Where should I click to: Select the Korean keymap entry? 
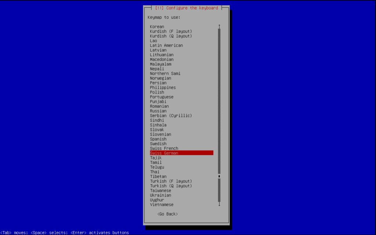[x=157, y=26]
